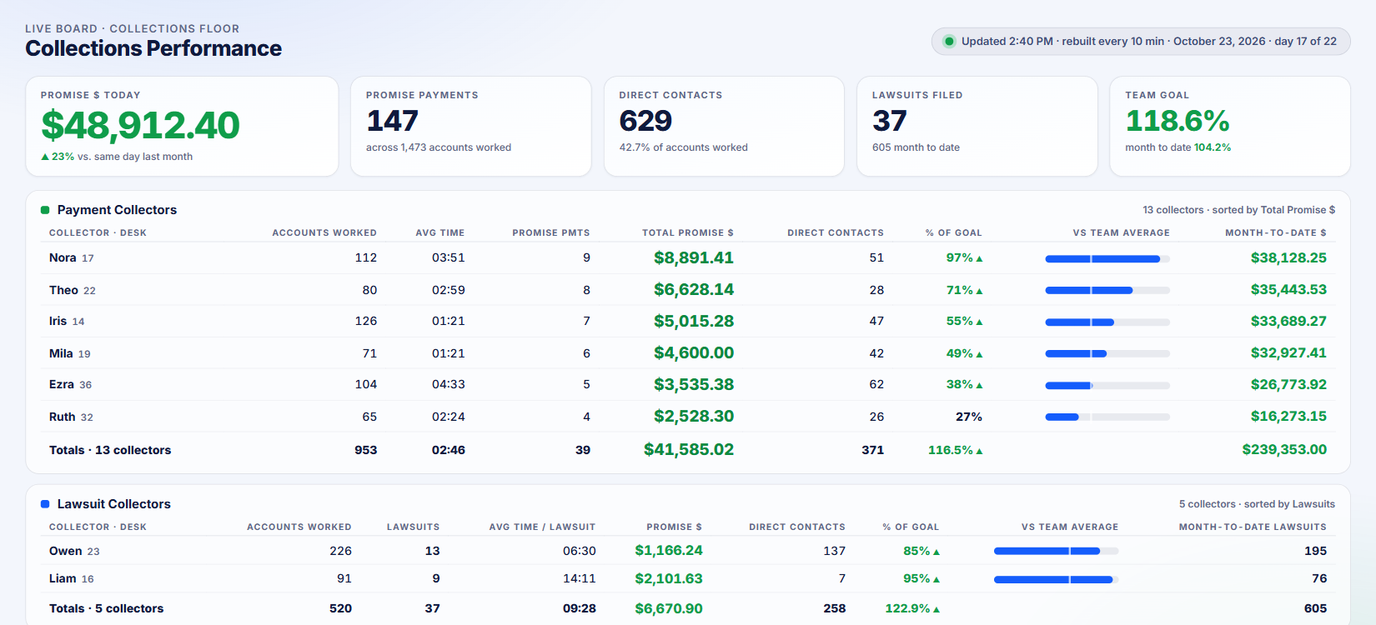Click the up arrow next to Liam's 95%

[x=937, y=579]
